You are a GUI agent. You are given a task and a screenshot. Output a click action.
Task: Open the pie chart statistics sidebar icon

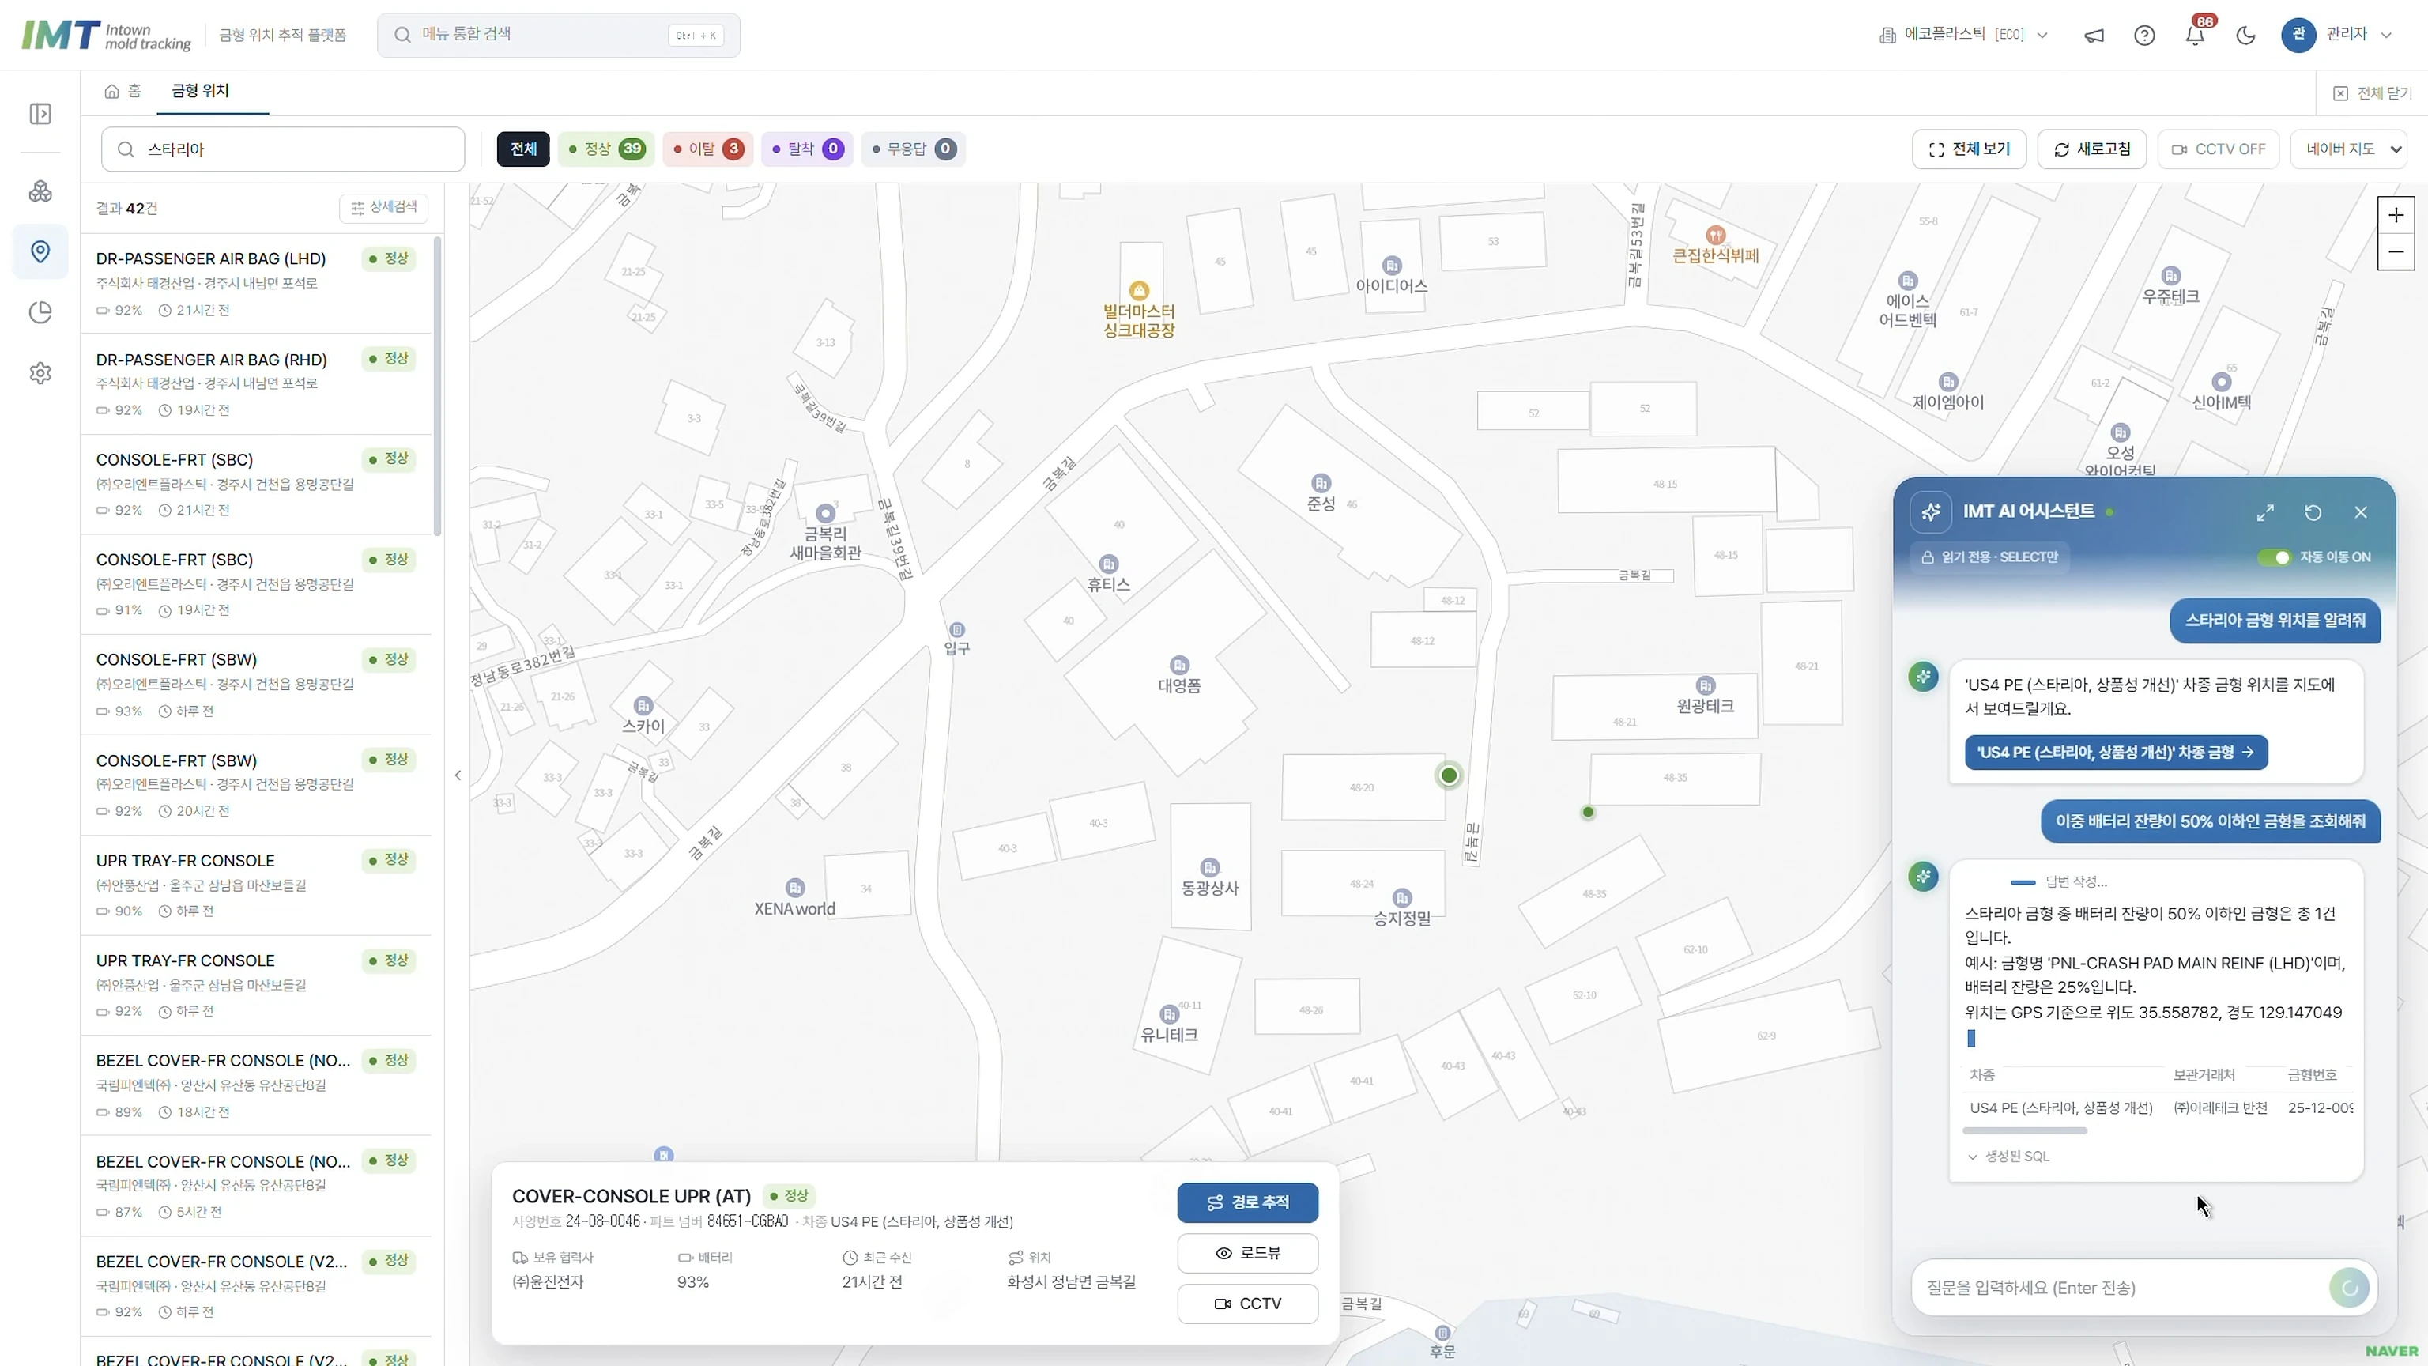[x=40, y=312]
